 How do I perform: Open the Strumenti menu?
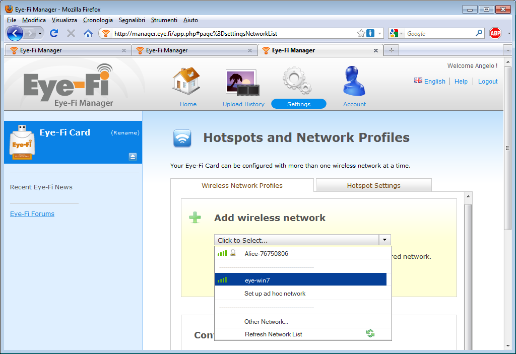[x=164, y=20]
